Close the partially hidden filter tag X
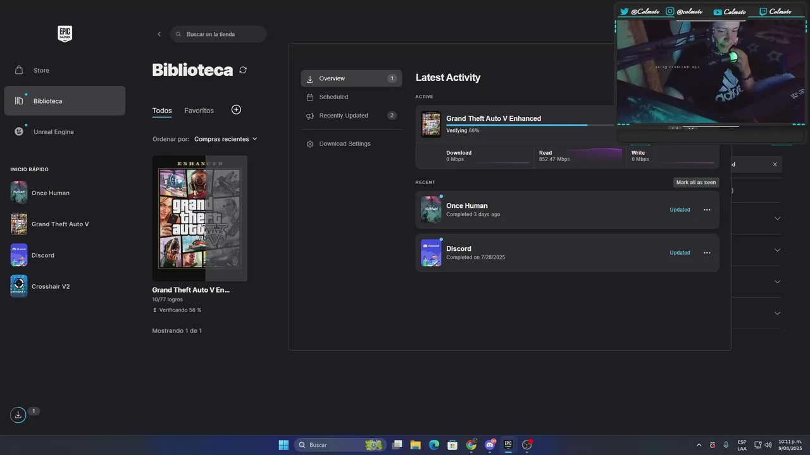The height and width of the screenshot is (455, 810). pos(775,164)
